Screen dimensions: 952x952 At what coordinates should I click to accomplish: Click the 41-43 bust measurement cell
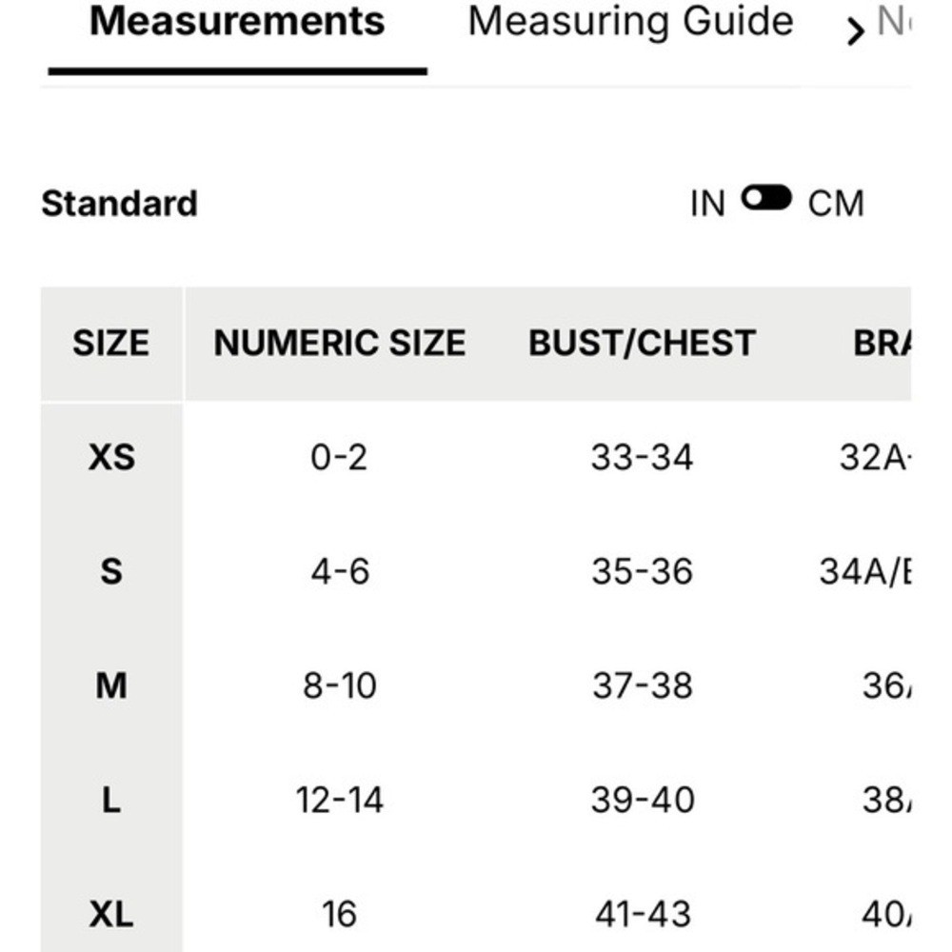(x=643, y=914)
